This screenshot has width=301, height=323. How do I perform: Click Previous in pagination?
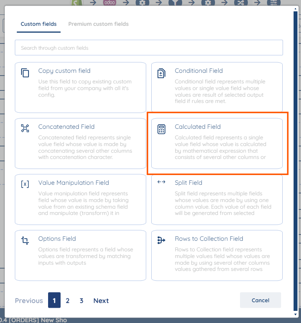pyautogui.click(x=29, y=301)
